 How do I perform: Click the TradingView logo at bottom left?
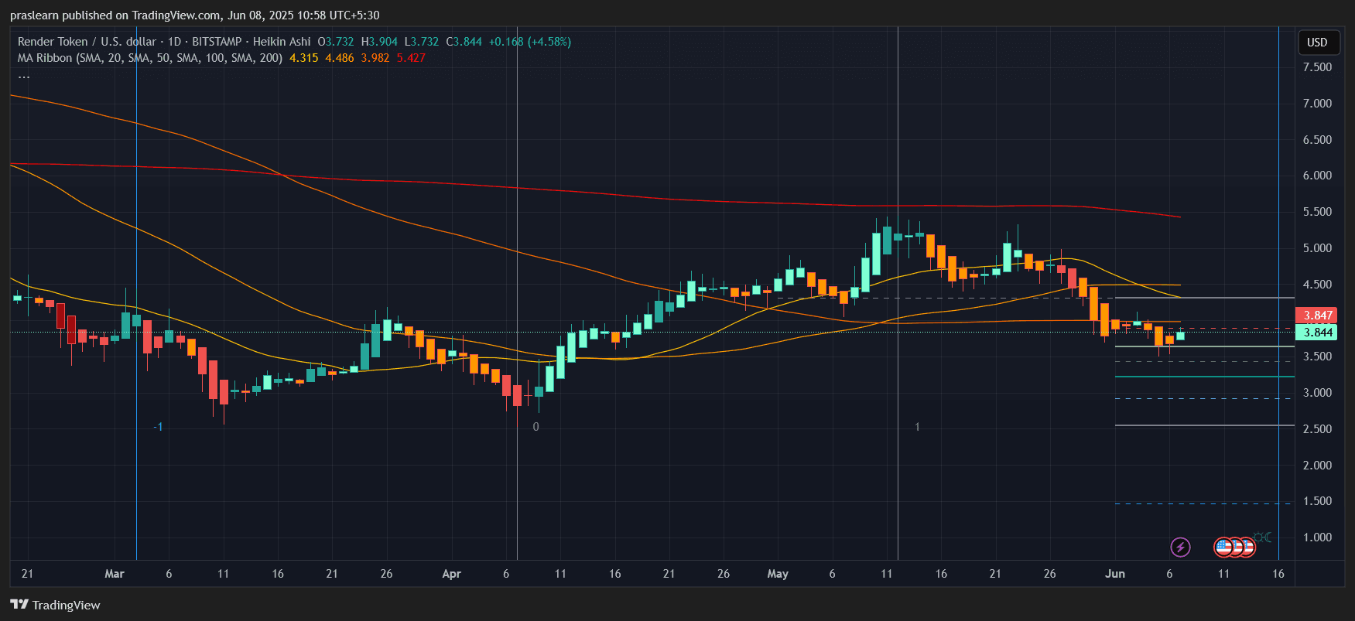(55, 605)
